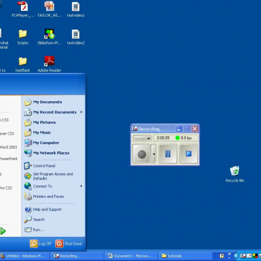Viewport: 261px width, 261px height.
Task: Open the recorder Menu dropdown
Action: coord(142,138)
